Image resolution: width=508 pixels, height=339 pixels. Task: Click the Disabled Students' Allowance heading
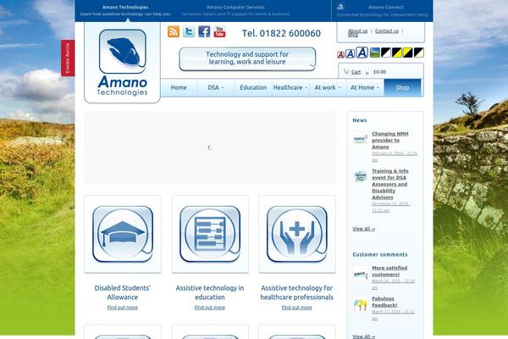(123, 292)
